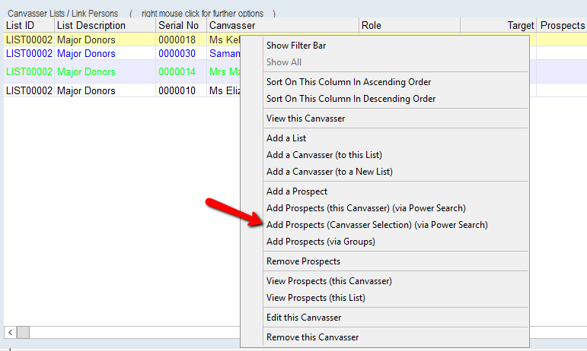This screenshot has width=587, height=351.
Task: Click the Serial No column header
Action: (181, 25)
